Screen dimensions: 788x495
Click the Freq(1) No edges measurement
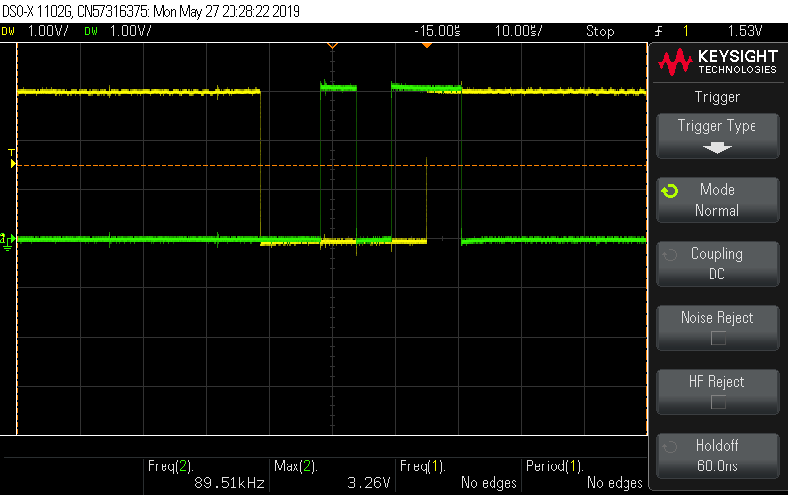(458, 474)
